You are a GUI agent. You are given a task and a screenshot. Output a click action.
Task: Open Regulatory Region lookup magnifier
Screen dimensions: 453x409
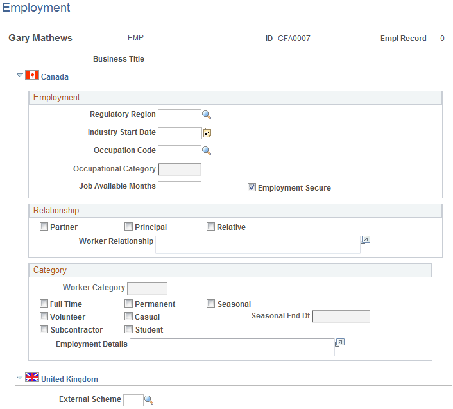point(207,115)
